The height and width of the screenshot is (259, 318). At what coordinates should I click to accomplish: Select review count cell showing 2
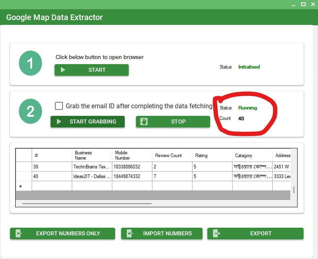pyautogui.click(x=172, y=167)
